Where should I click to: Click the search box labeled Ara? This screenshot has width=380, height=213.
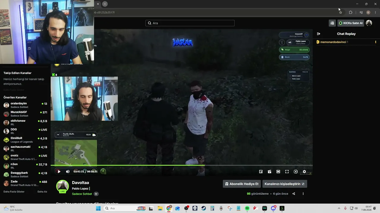pos(190,23)
